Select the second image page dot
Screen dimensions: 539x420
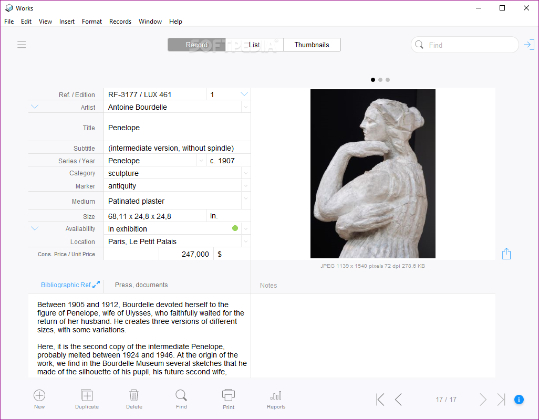point(380,80)
